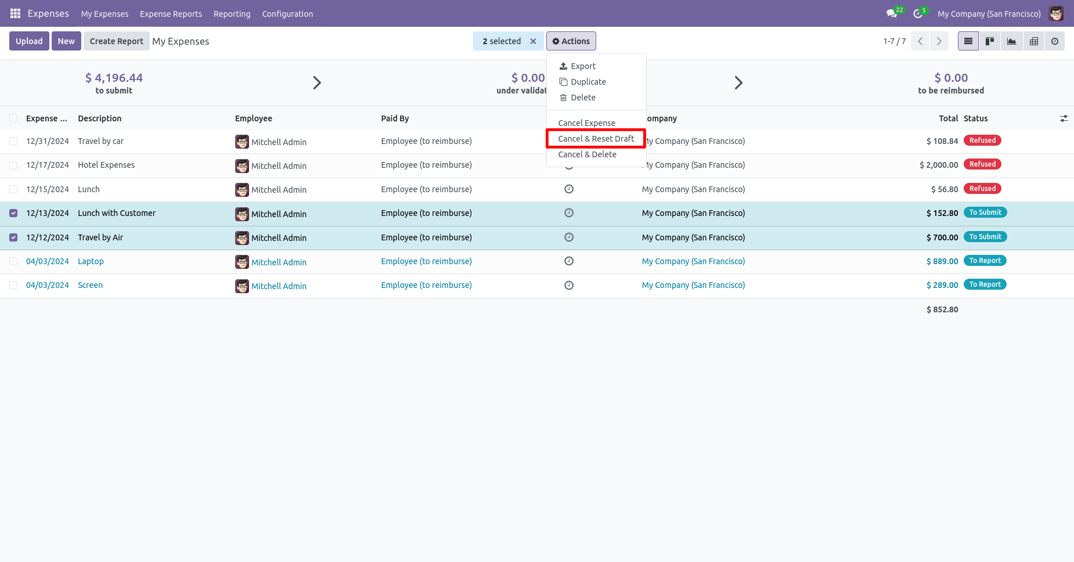The image size is (1074, 562).
Task: Click the $ 289.00 total cell
Action: tap(942, 285)
